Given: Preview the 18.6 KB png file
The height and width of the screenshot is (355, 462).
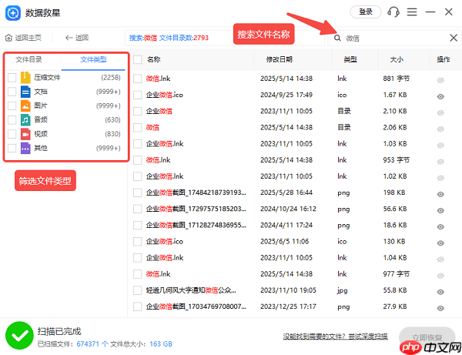Looking at the screenshot, I should click(x=440, y=227).
